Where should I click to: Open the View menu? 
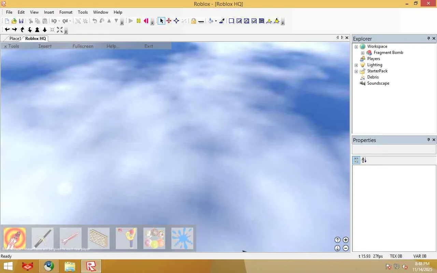click(34, 12)
